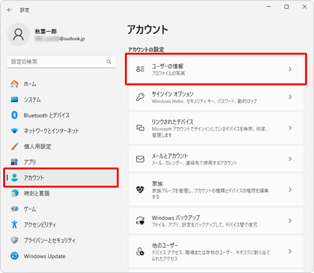314x273 pixels.
Task: Click the Windows Update sync icon
Action: tap(14, 256)
